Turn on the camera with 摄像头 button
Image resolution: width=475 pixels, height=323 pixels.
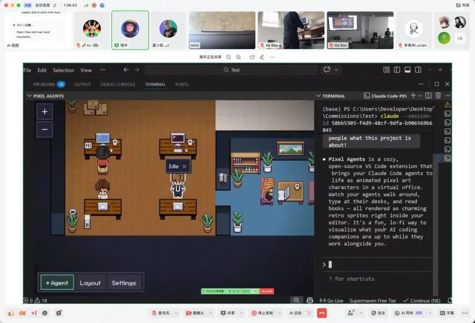(196, 313)
